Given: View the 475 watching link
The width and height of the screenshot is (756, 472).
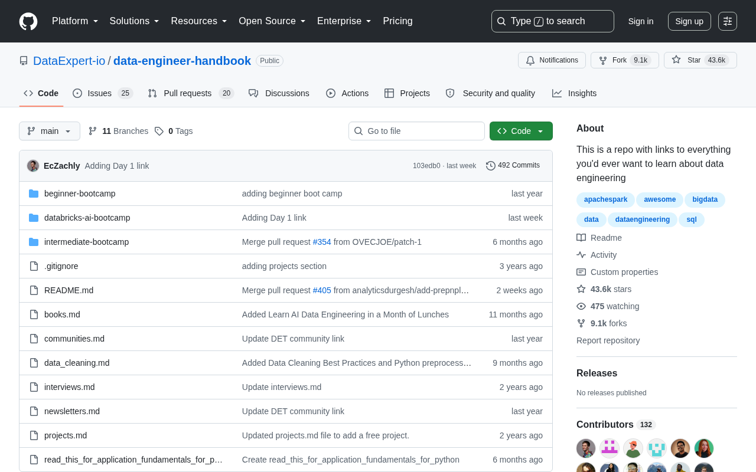Looking at the screenshot, I should point(608,306).
